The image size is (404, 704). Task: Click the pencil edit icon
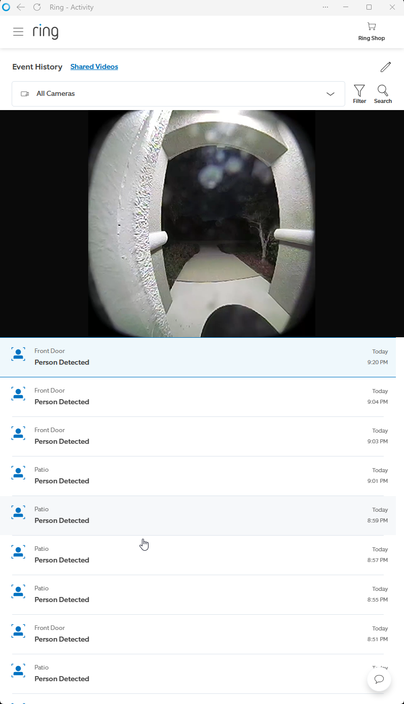(386, 67)
